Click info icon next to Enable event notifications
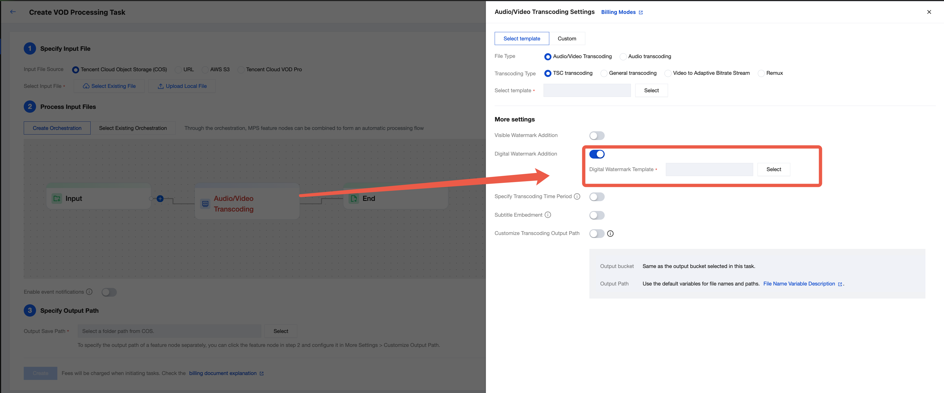This screenshot has height=393, width=944. point(89,292)
